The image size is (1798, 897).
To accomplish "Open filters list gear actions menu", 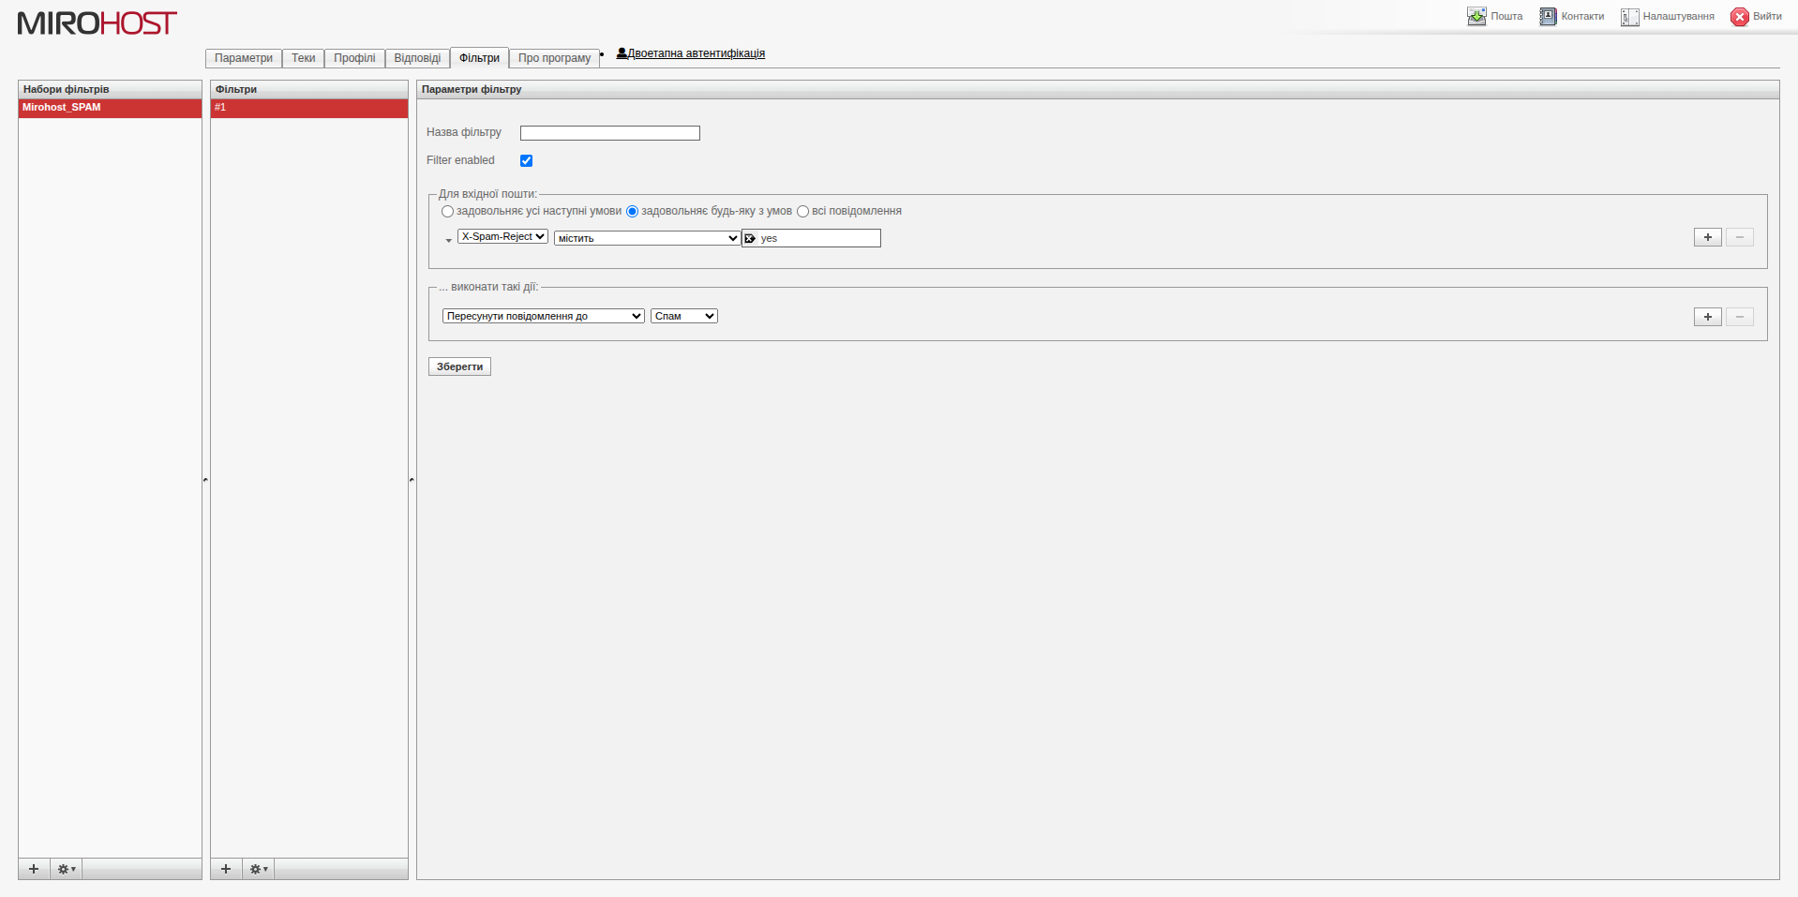I will (x=259, y=869).
